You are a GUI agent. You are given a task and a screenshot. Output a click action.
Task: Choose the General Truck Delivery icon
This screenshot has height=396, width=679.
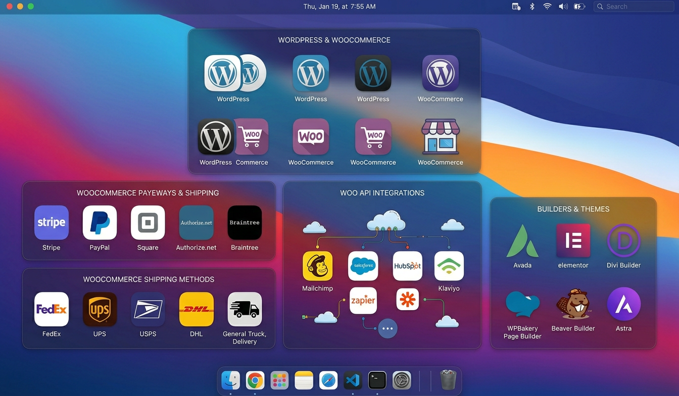point(245,309)
